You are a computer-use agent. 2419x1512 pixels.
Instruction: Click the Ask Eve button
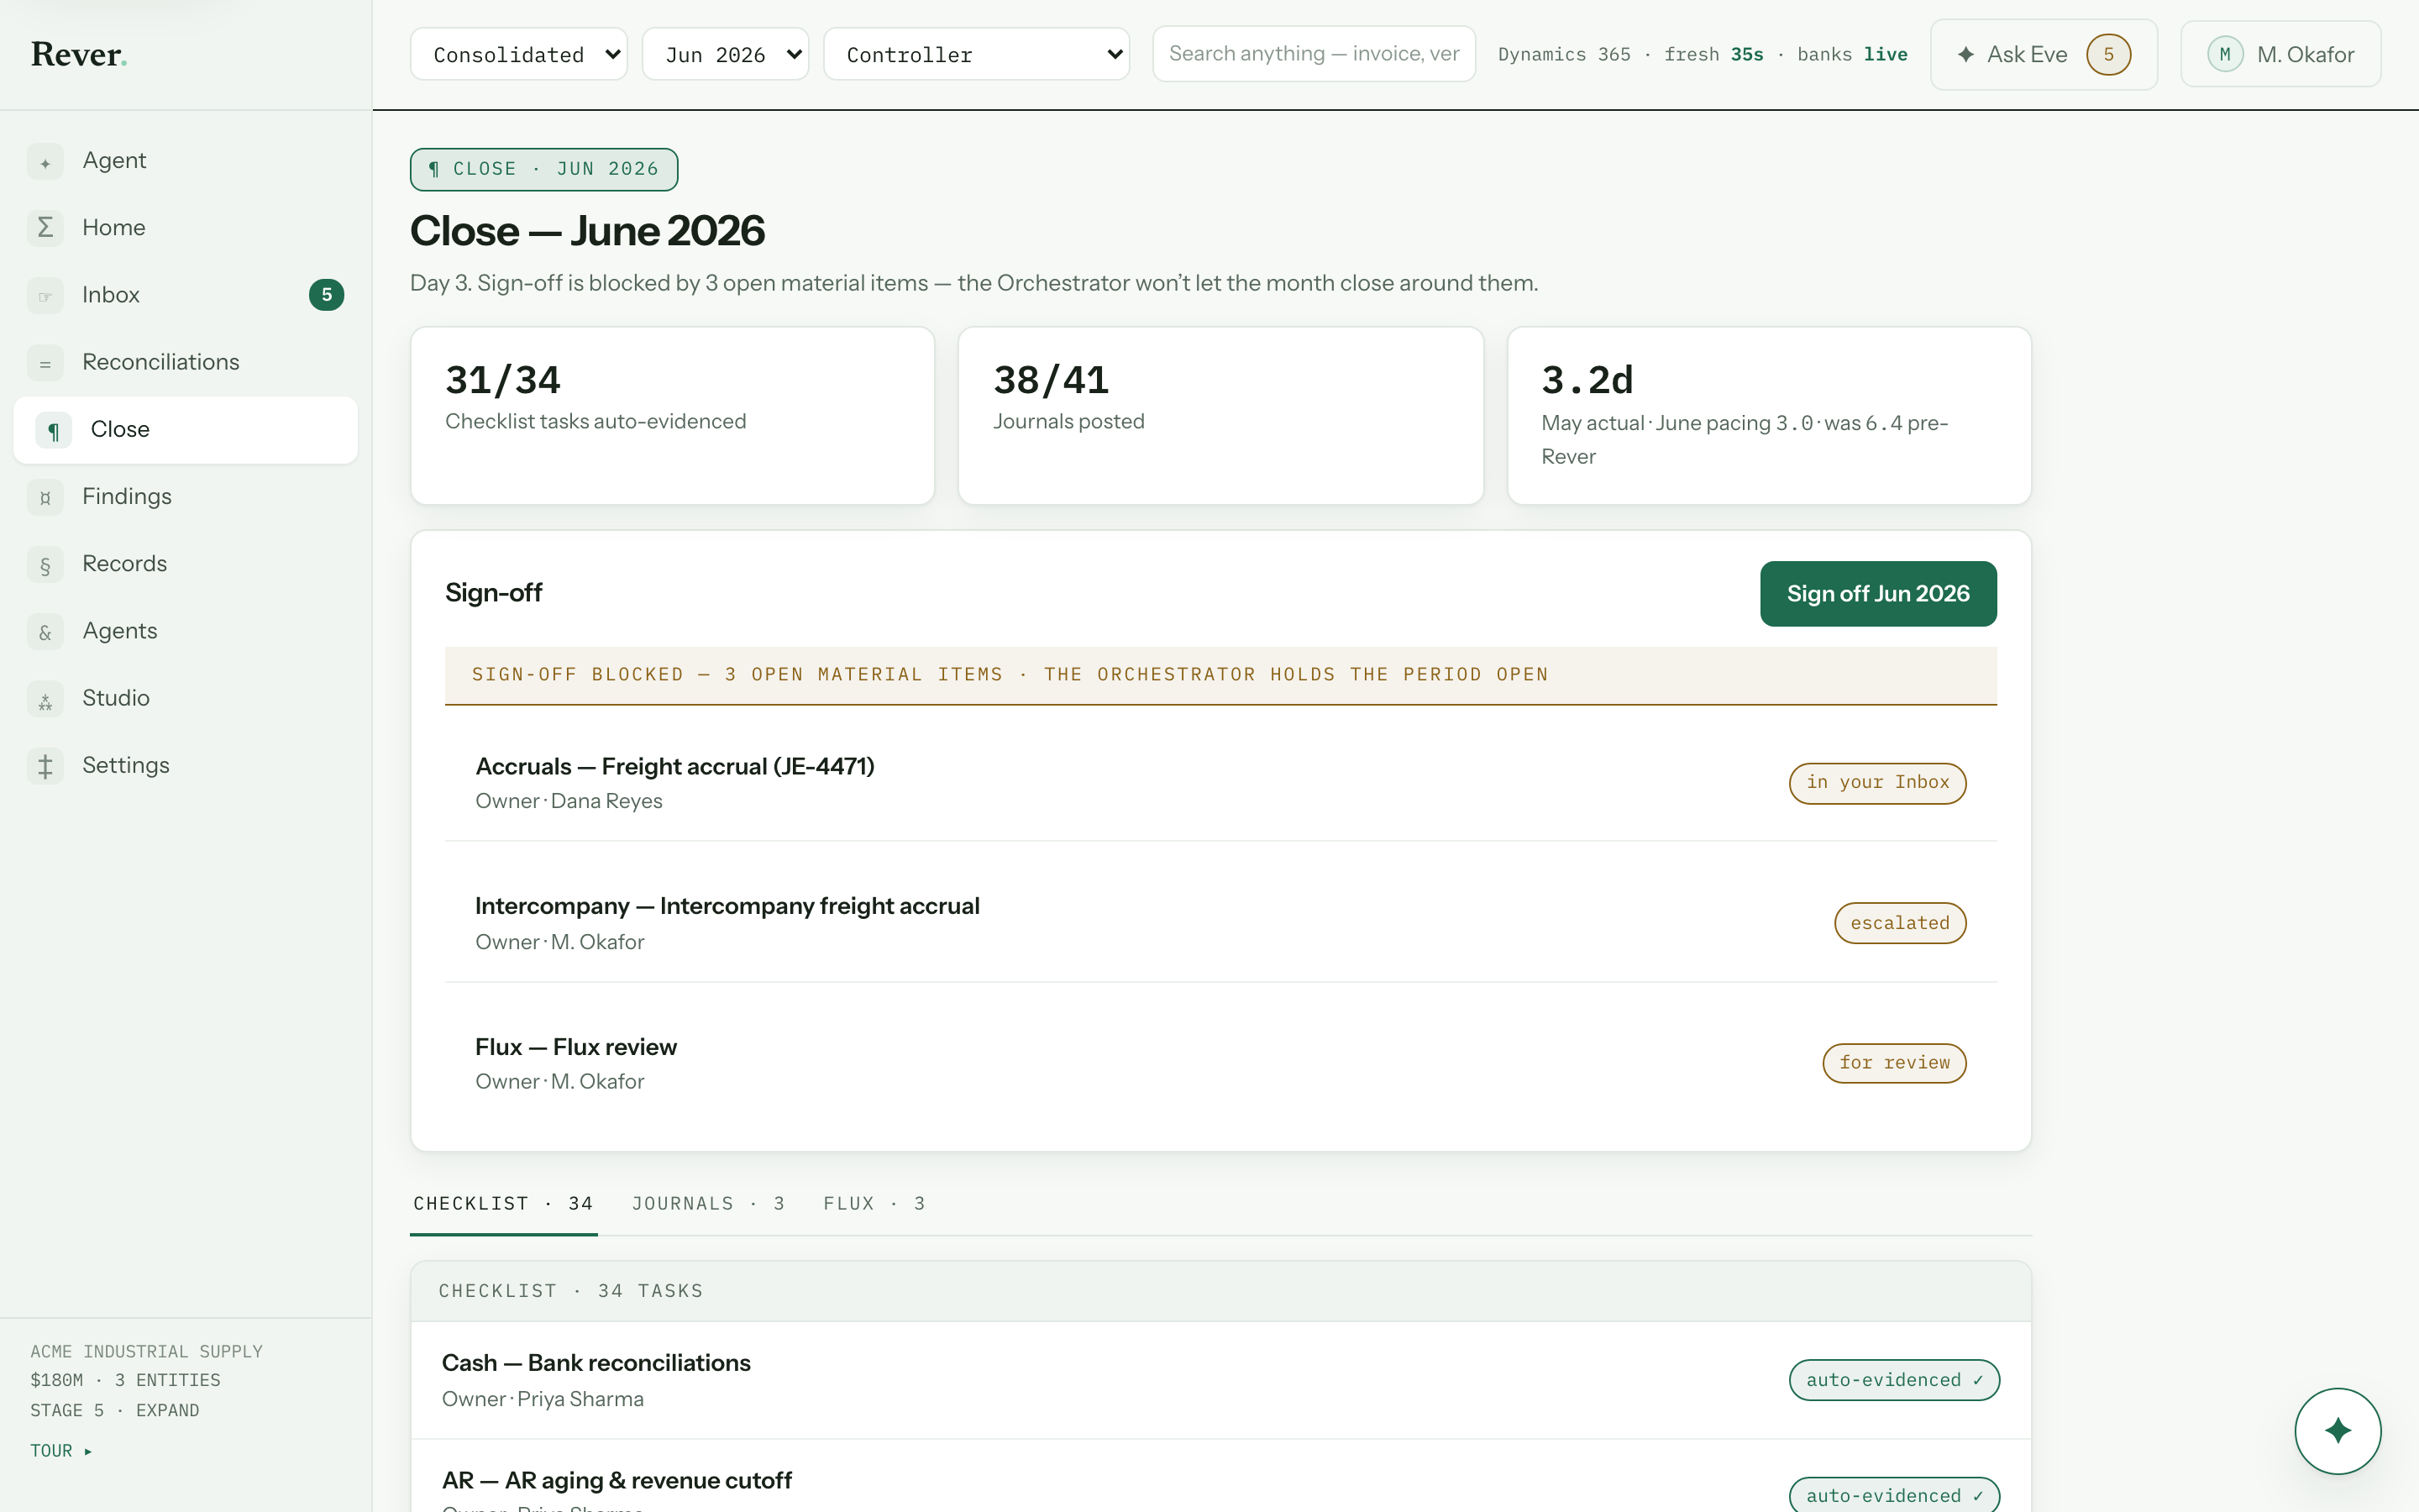coord(2044,55)
